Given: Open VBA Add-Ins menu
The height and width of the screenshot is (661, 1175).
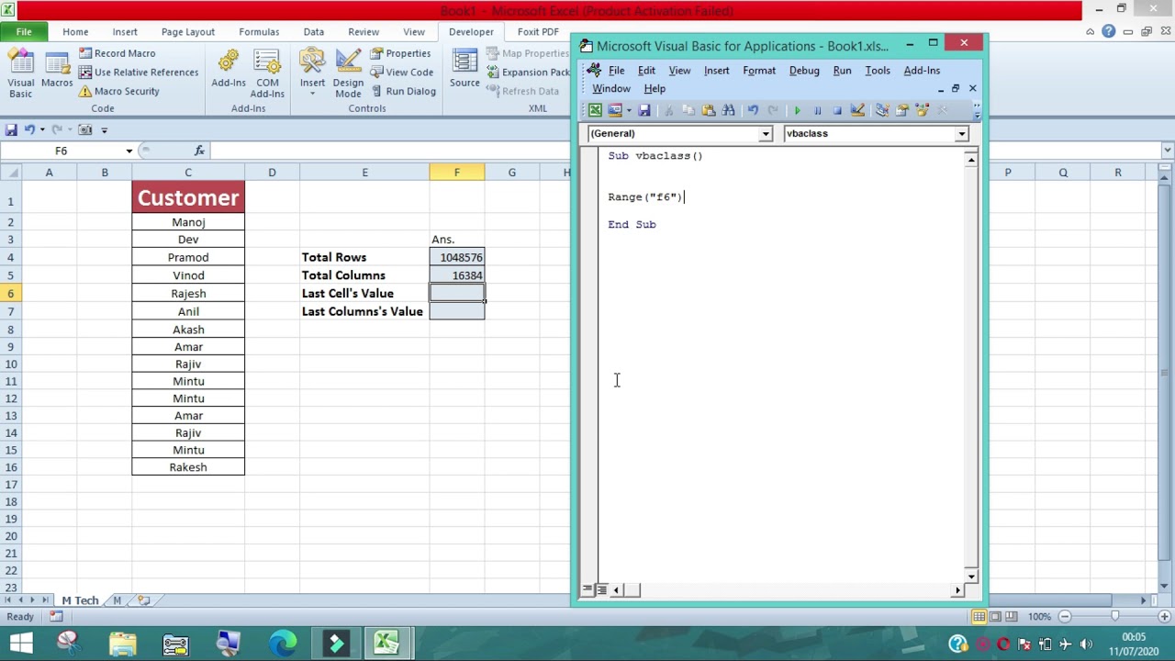Looking at the screenshot, I should [x=922, y=71].
